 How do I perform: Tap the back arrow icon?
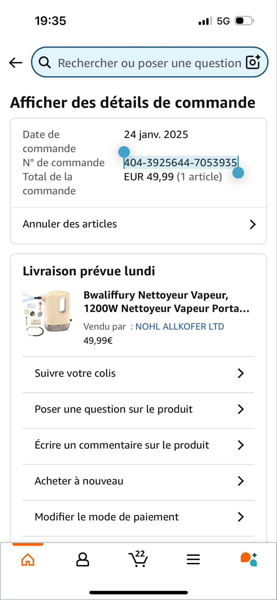[16, 62]
